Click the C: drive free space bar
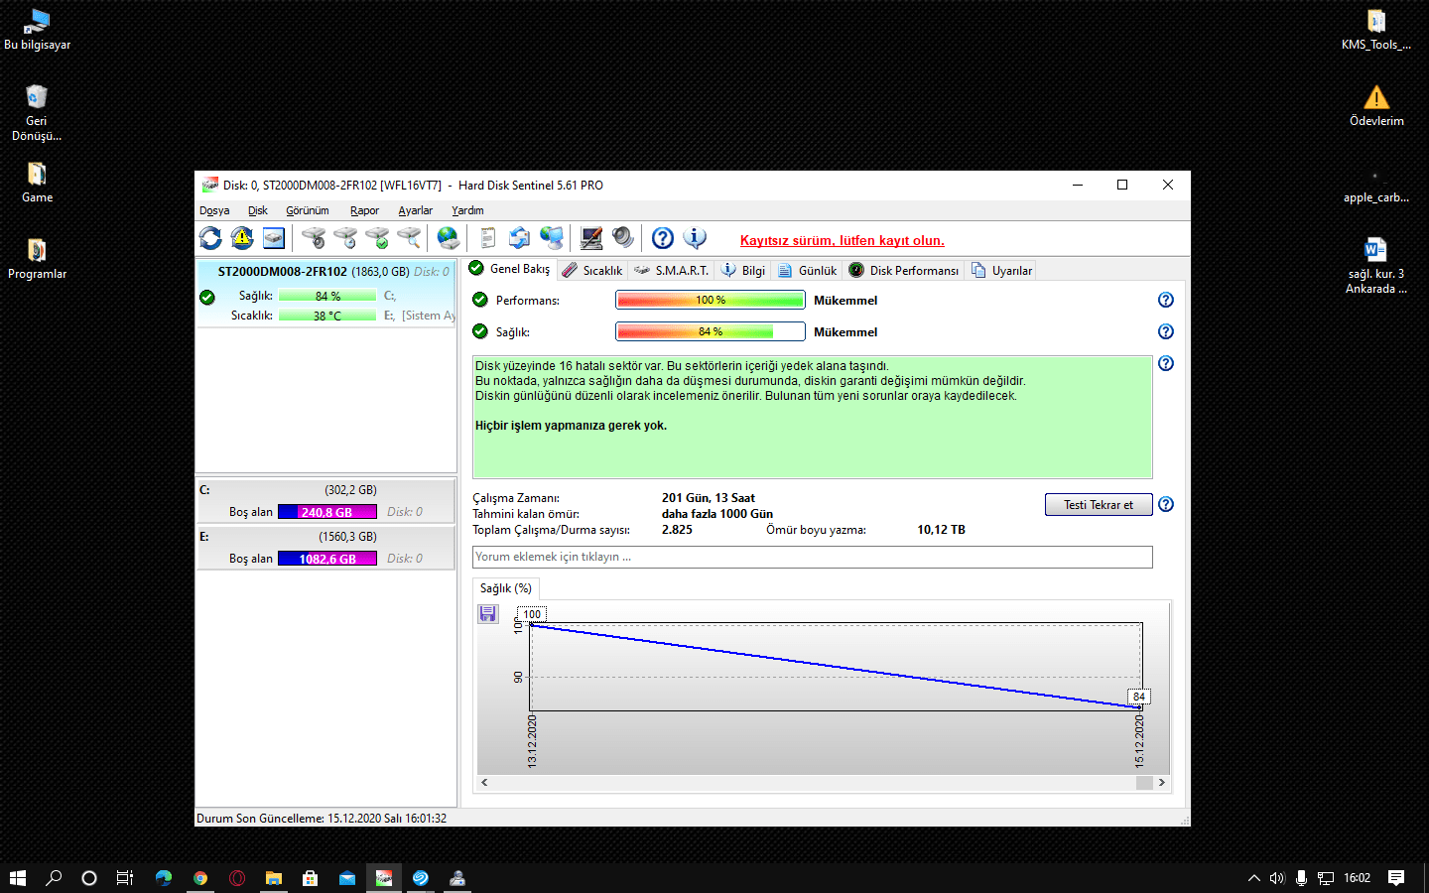 tap(327, 512)
